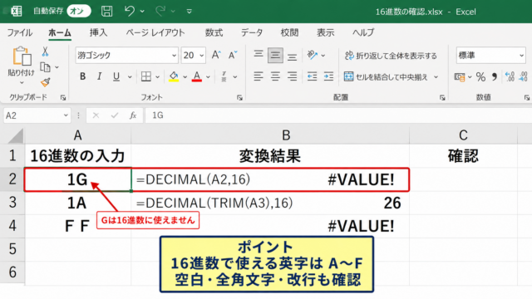
Task: Click Top Align icon
Action: tap(259, 55)
